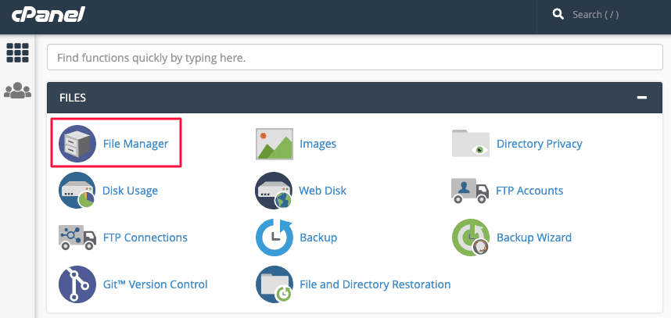This screenshot has height=318, width=671.
Task: Open the Backup Wizard text link
Action: 534,238
